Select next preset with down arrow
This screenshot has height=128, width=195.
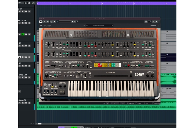112,26
